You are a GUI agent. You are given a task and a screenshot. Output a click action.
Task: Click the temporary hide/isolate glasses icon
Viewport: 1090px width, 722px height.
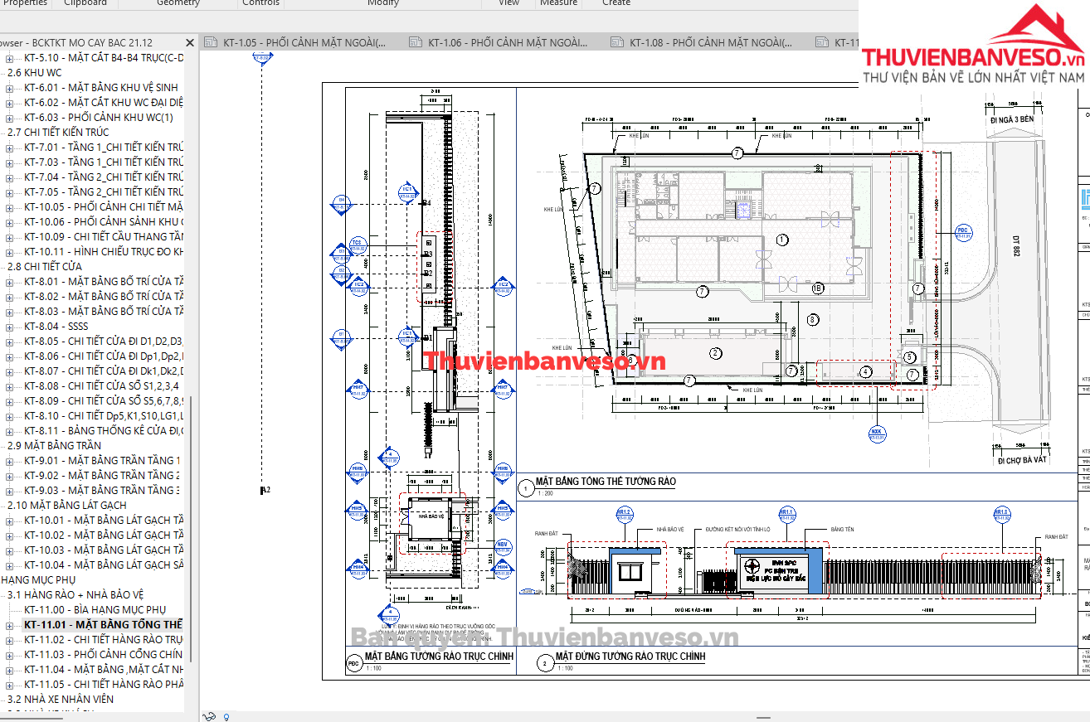pyautogui.click(x=211, y=717)
